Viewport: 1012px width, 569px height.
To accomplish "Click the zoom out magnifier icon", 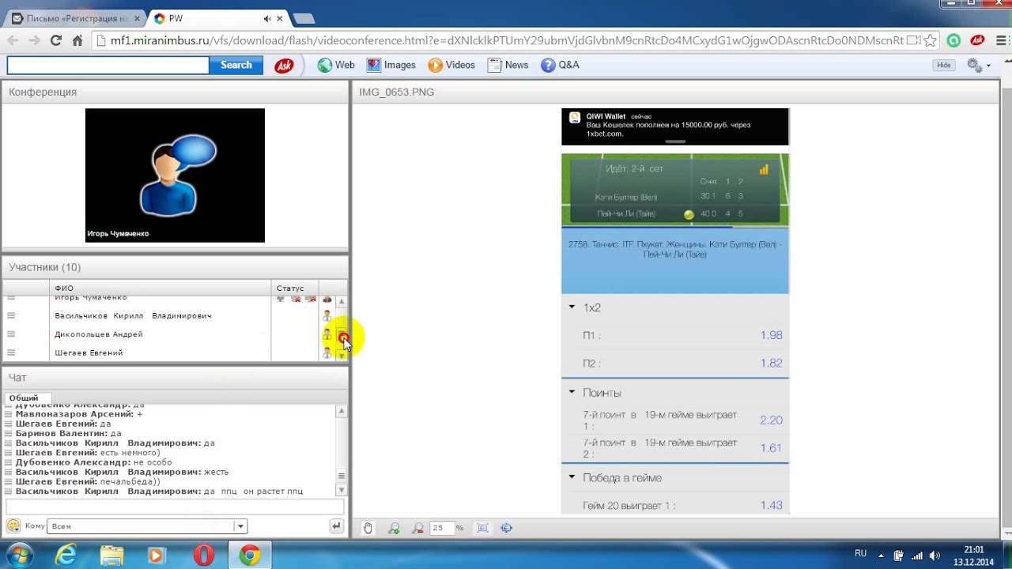I will (418, 528).
